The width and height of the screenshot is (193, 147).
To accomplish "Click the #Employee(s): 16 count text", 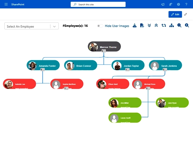I will coord(75,26).
